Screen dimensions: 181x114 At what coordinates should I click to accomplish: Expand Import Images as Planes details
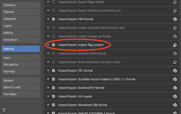point(48,36)
